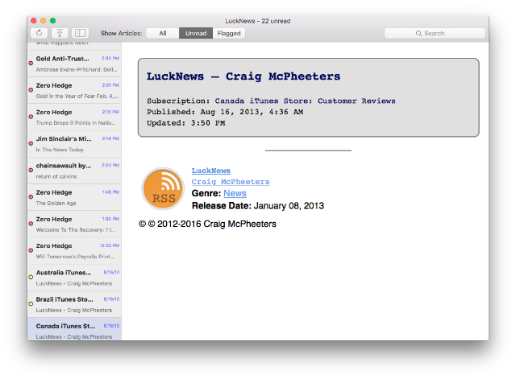
Task: Follow the News genre link
Action: 235,193
